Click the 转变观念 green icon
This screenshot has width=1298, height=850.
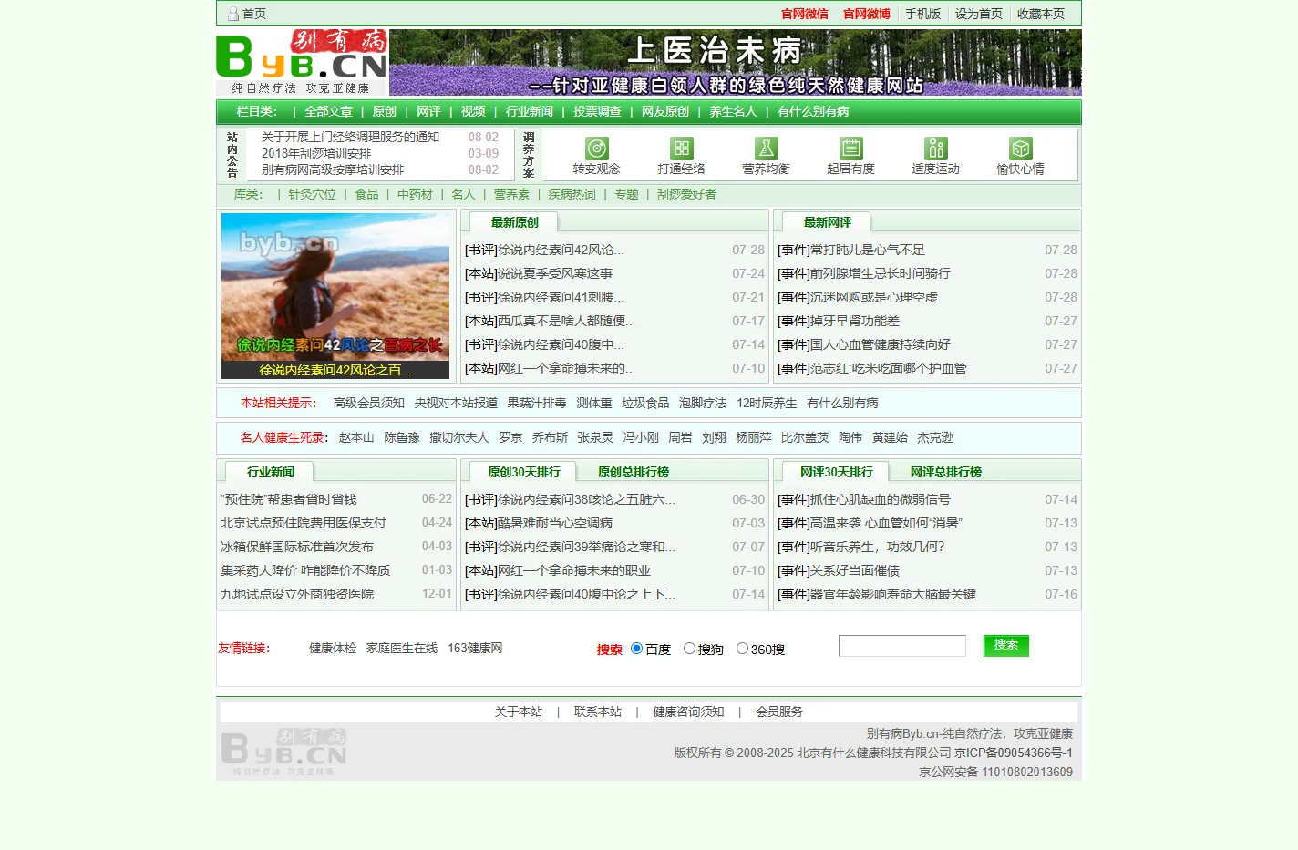click(596, 148)
